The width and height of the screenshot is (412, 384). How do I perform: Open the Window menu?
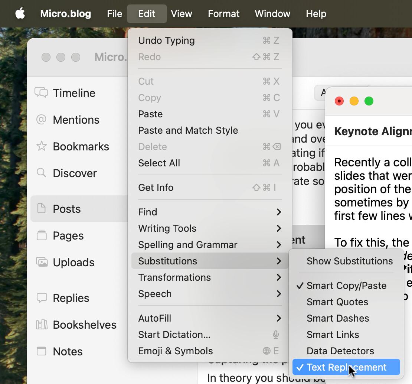[272, 14]
